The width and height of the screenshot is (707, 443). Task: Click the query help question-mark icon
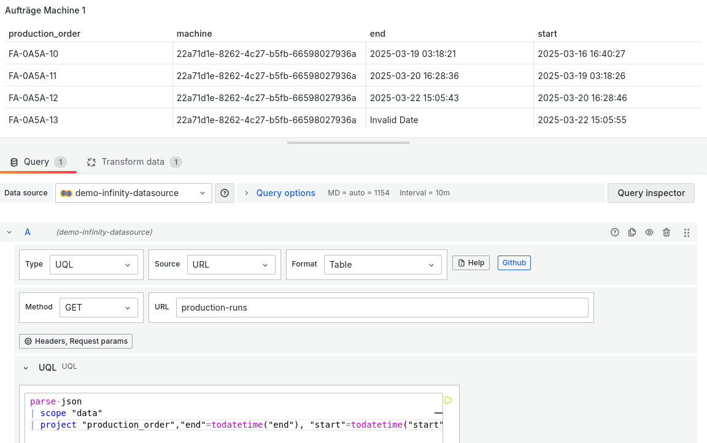[614, 232]
